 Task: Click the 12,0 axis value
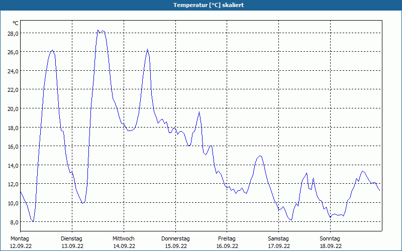point(13,184)
